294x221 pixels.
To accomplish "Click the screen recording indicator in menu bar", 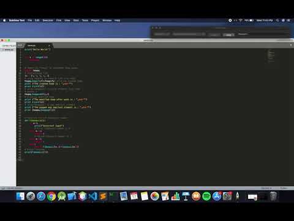I will (230, 20).
